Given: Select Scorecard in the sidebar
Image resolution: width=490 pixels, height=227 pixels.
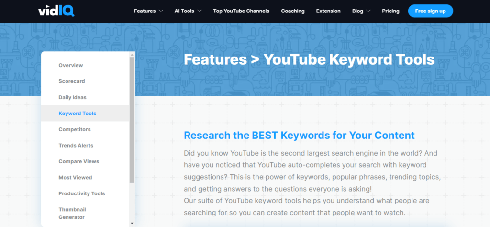Looking at the screenshot, I should 72,81.
